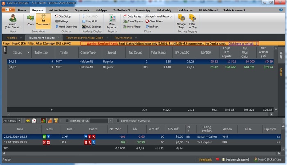The image size is (287, 165).
Task: Enable Marked hands checkbox
Action: (x=67, y=121)
